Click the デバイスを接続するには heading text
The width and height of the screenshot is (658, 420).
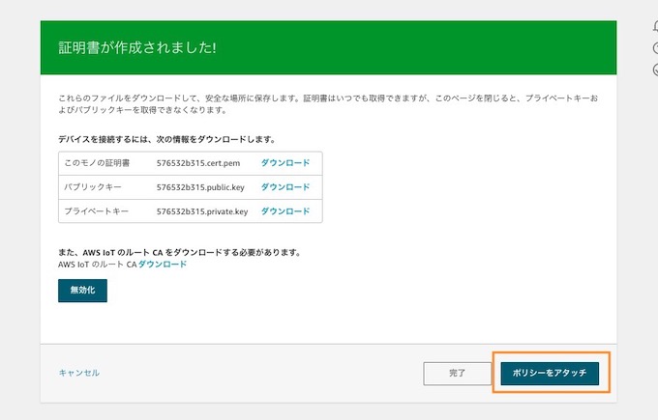(x=167, y=139)
